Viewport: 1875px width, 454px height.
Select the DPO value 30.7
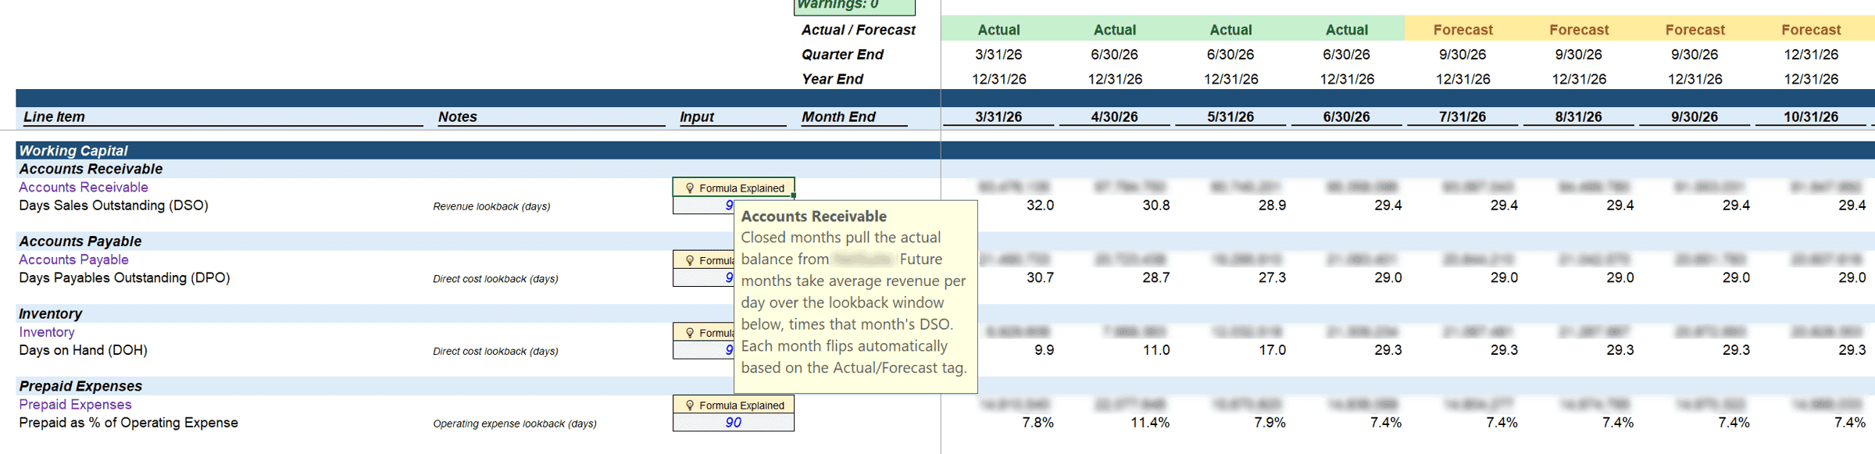coord(1040,278)
